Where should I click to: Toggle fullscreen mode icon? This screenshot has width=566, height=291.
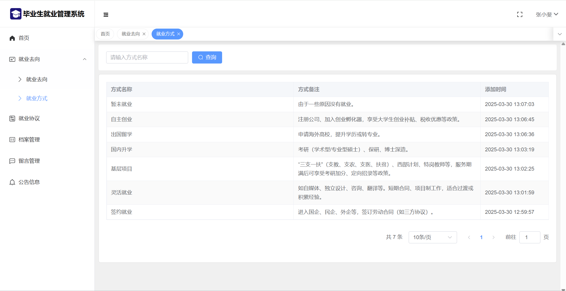click(520, 14)
